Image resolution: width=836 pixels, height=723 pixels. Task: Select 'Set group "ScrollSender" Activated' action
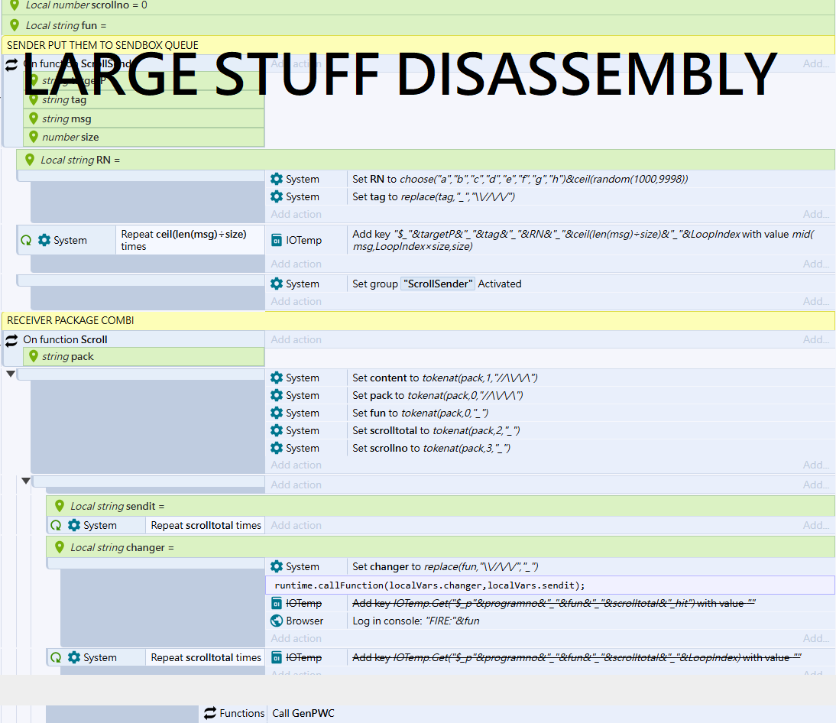click(x=436, y=284)
